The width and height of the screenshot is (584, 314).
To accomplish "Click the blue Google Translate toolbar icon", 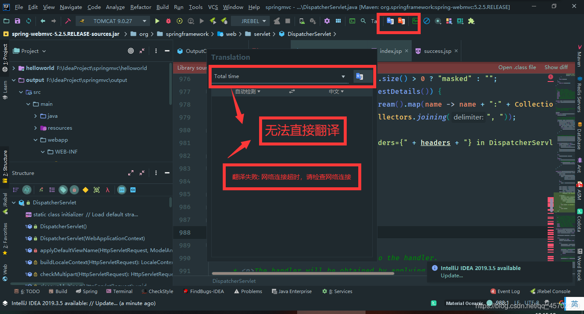I will [390, 21].
